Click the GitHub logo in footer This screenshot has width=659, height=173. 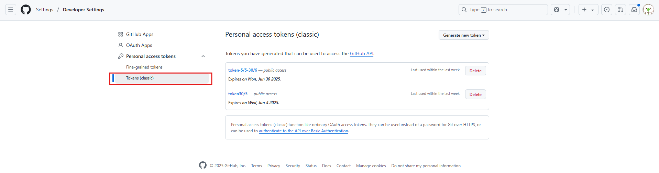(203, 165)
